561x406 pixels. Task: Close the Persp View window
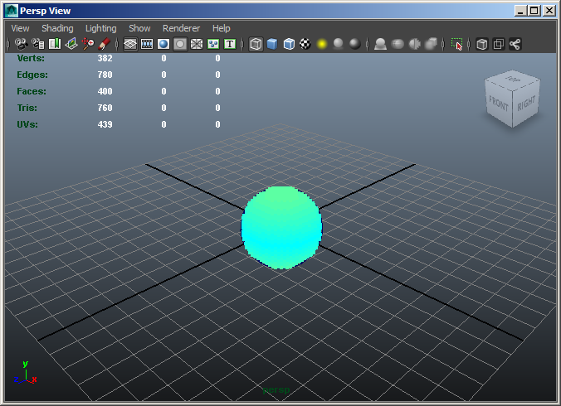(x=549, y=11)
